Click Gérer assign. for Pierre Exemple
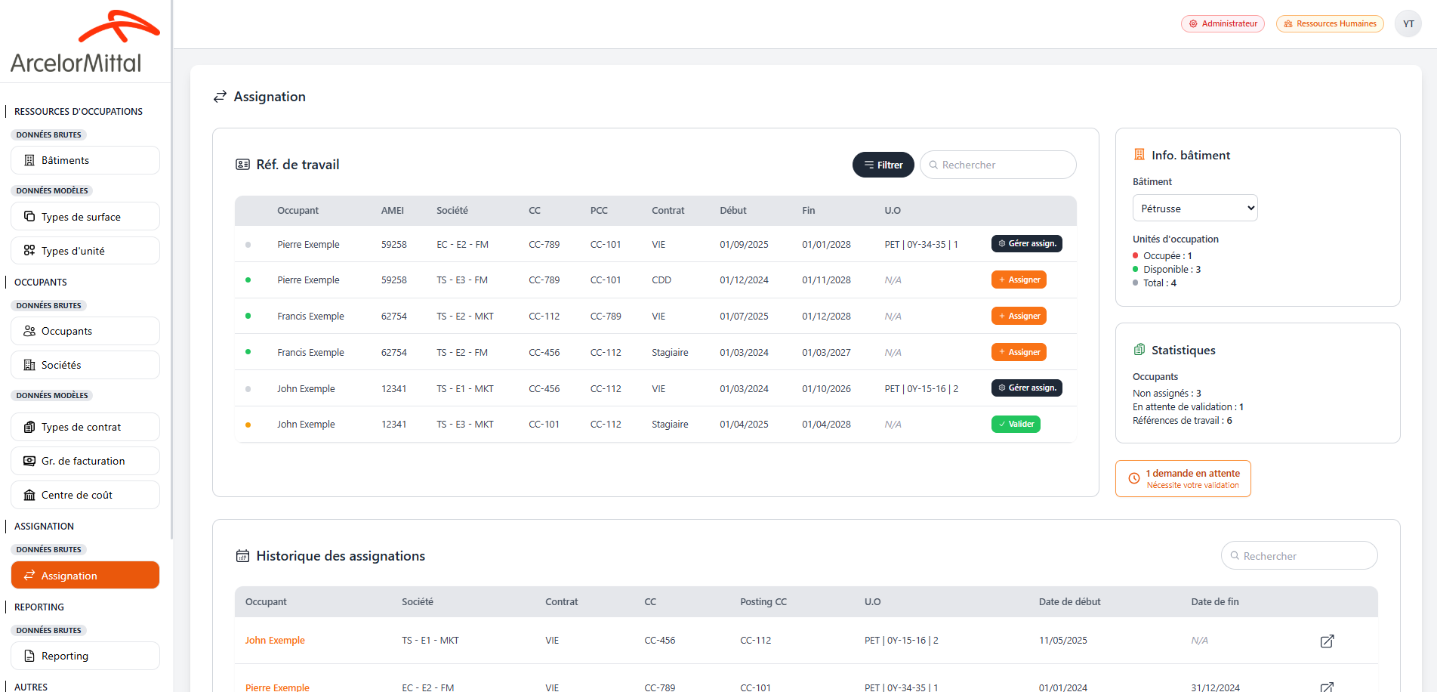This screenshot has width=1437, height=692. [1026, 244]
